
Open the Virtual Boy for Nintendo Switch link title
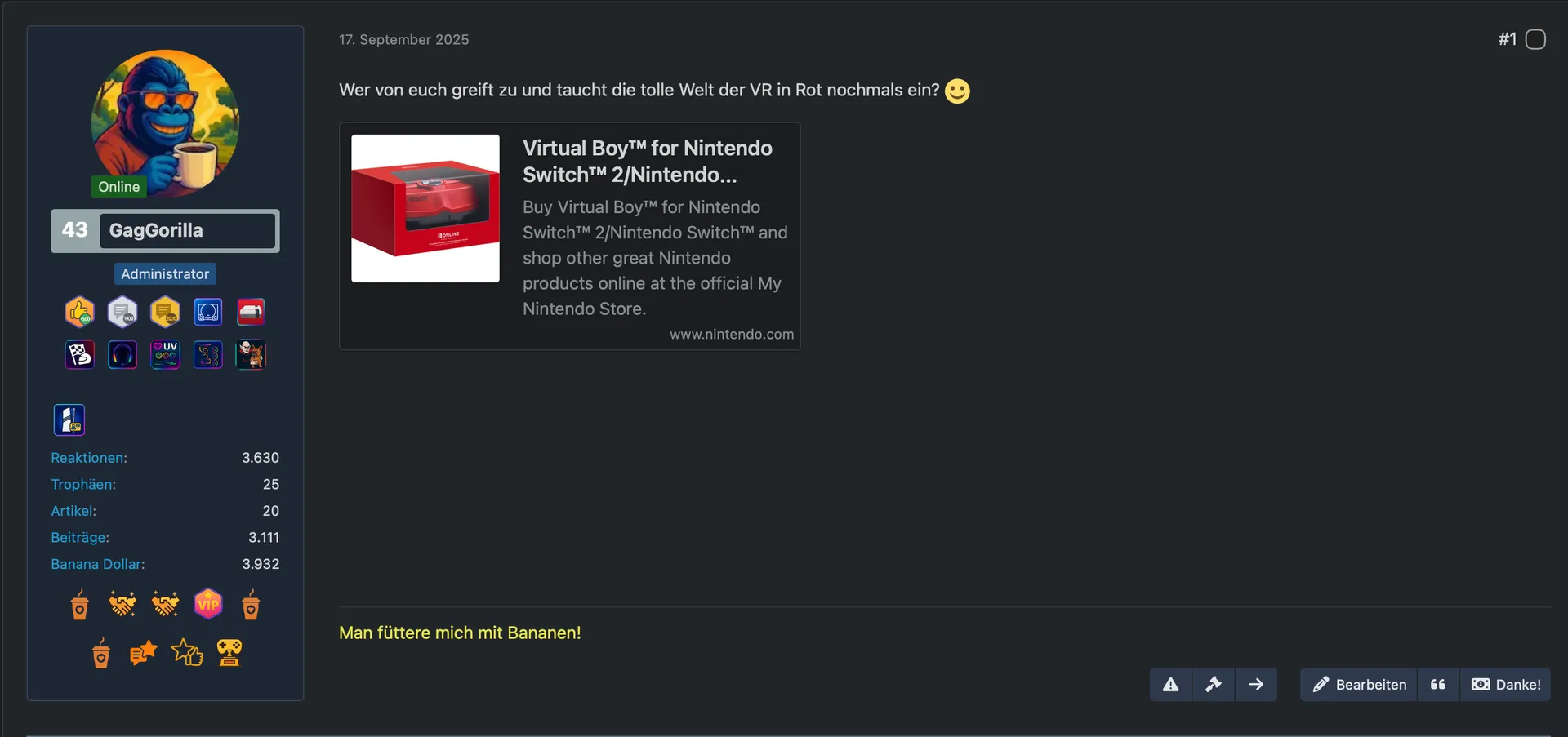click(x=647, y=161)
